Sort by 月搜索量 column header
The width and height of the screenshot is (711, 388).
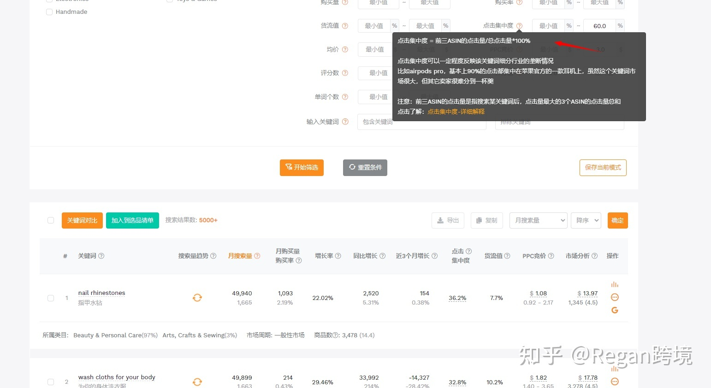(x=240, y=256)
